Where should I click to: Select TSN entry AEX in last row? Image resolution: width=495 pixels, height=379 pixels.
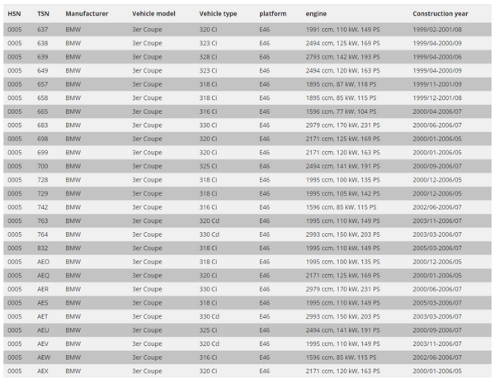click(44, 370)
